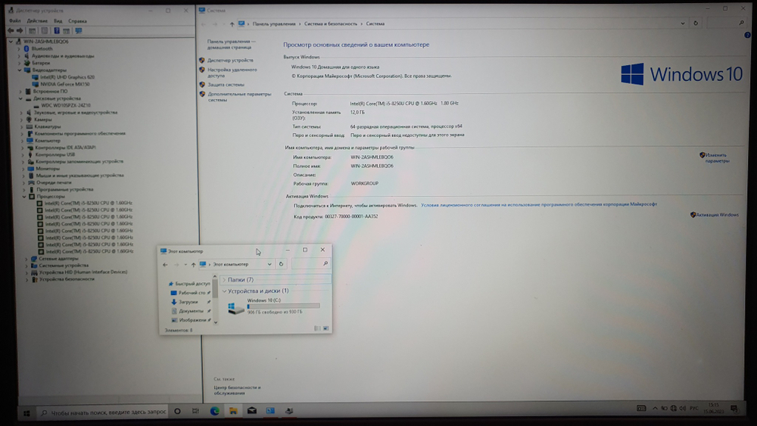757x426 pixels.
Task: Collapse the Дисковые устройства node
Action: click(x=20, y=98)
